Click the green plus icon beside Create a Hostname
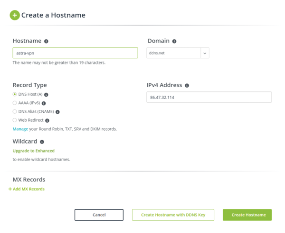Screen dimensions: 285x233 tap(15, 15)
